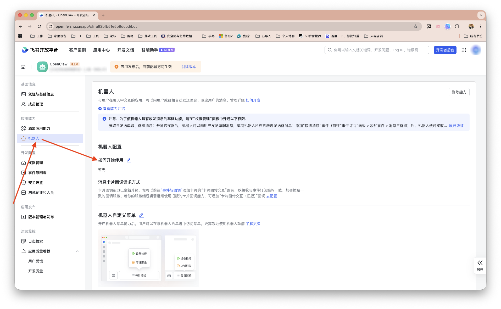
Task: Click the 开发者后台 button
Action: click(x=445, y=50)
